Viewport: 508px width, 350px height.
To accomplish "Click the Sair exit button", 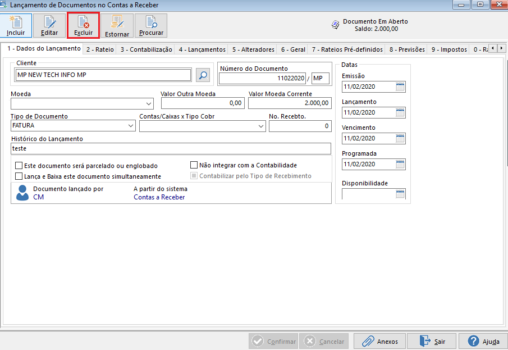I will (432, 341).
